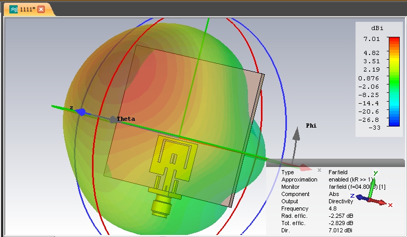This screenshot has width=407, height=237.
Task: Click the wave icon on the 1111* tab
Action: [x=14, y=9]
